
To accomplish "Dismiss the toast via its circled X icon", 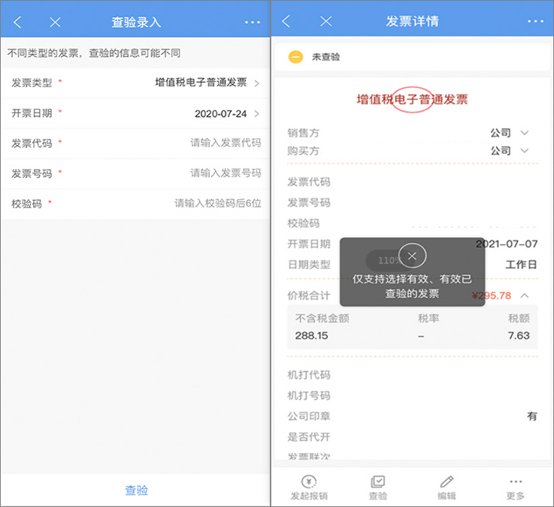I will click(412, 256).
